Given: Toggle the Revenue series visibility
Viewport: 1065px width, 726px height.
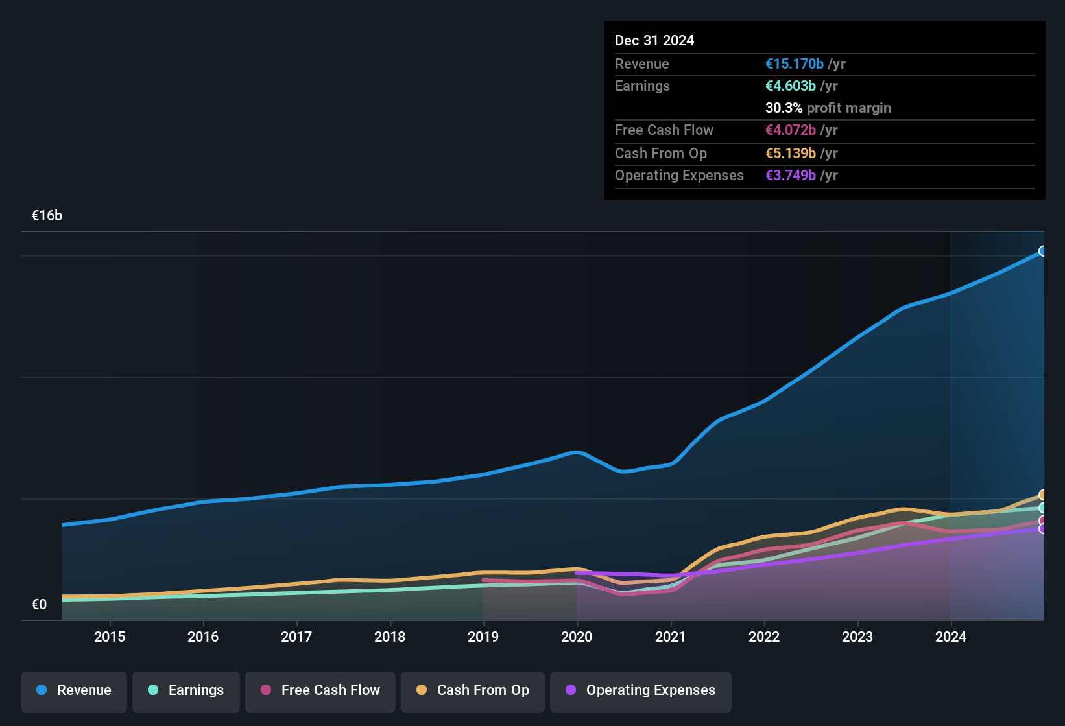Looking at the screenshot, I should click(73, 690).
